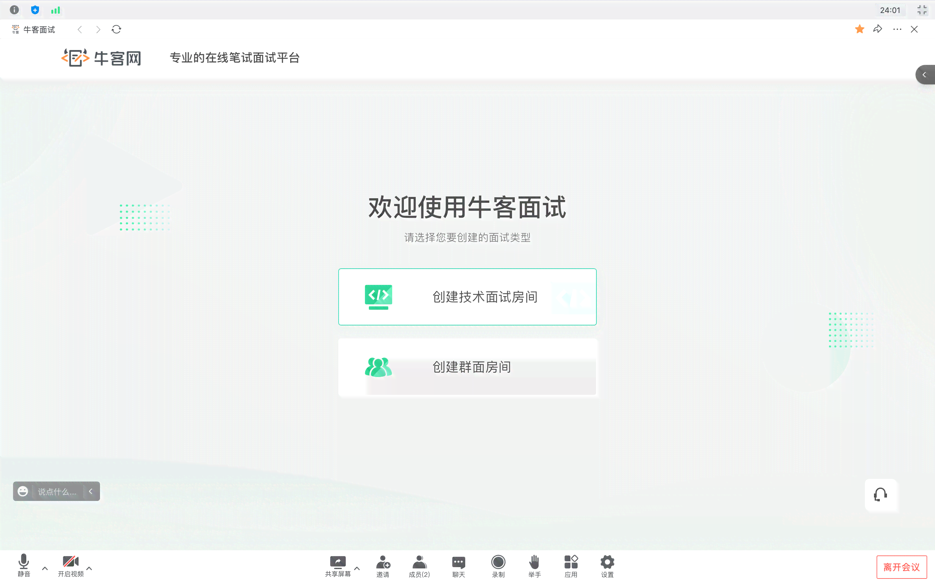This screenshot has height=584, width=935.
Task: Close the 牛客面试 app panel
Action: pos(914,29)
